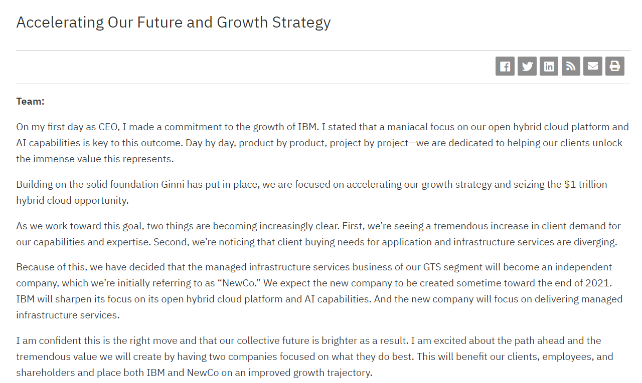Click the word "shareholders" in the last paragraph

[42, 372]
